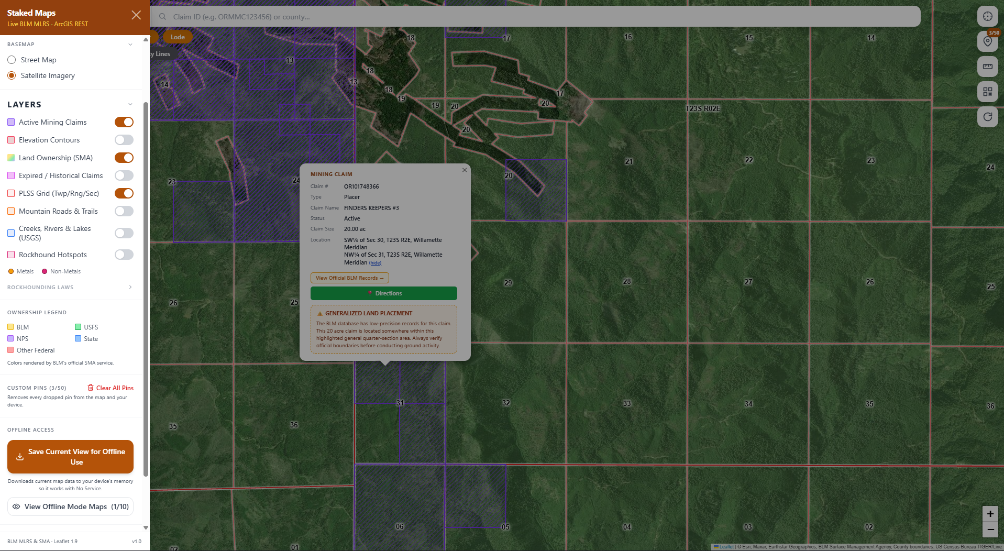Image resolution: width=1004 pixels, height=551 pixels.
Task: Click the PLSS Grid color swatch
Action: [11, 193]
